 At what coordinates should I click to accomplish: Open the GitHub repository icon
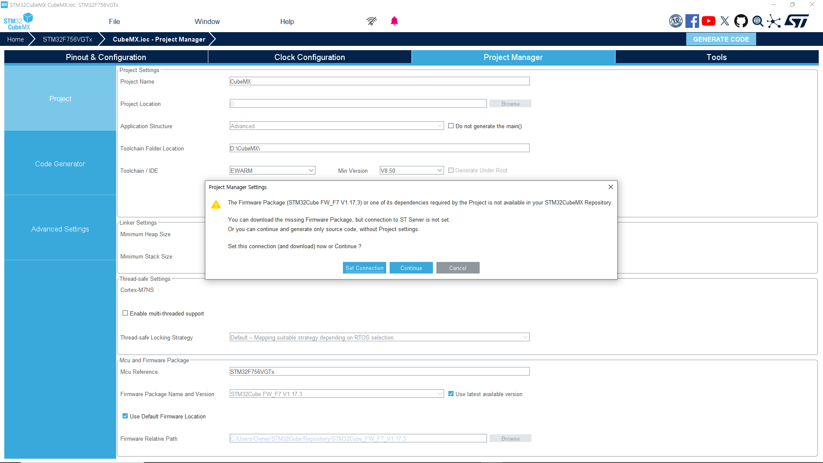tap(741, 21)
